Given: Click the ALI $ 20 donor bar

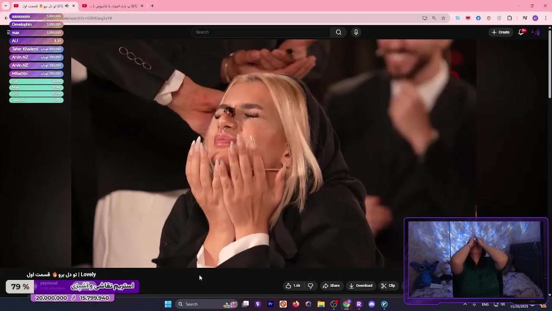Looking at the screenshot, I should click(x=36, y=41).
